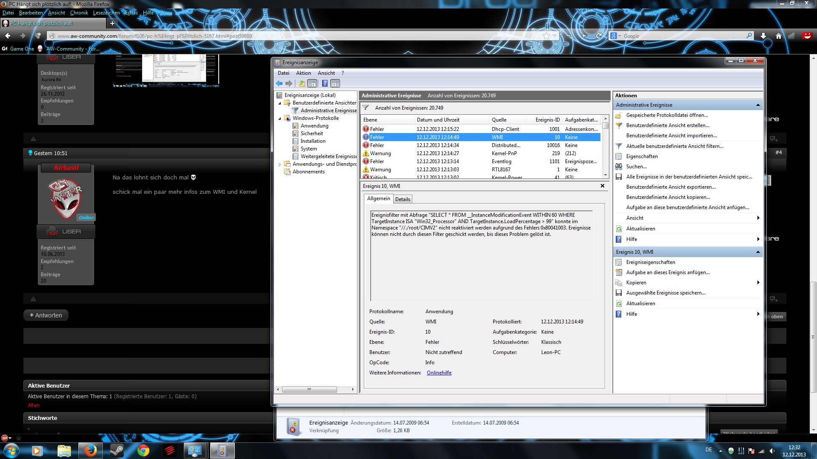Expand Anwendungs- und Dienstprotokolle tree node
This screenshot has height=459, width=817.
[x=280, y=164]
